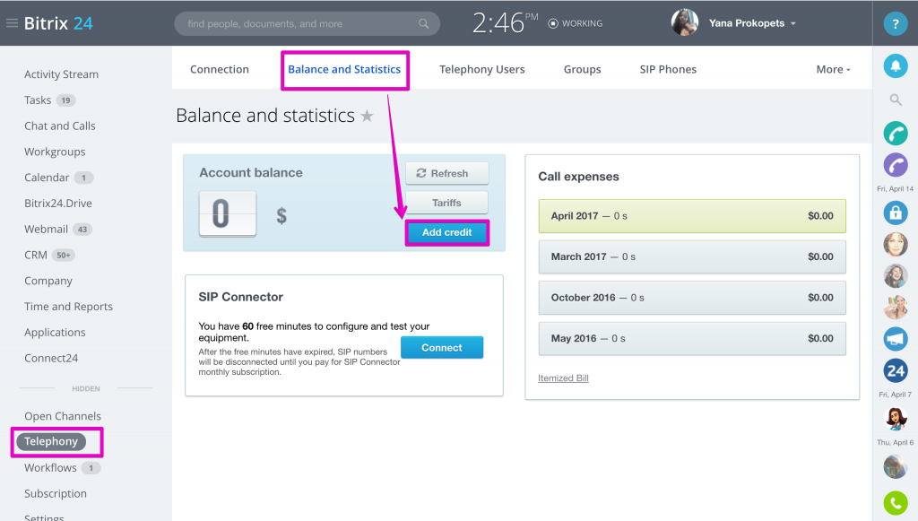Screen dimensions: 918x521
Task: Switch to the Connection tab
Action: pyautogui.click(x=220, y=70)
